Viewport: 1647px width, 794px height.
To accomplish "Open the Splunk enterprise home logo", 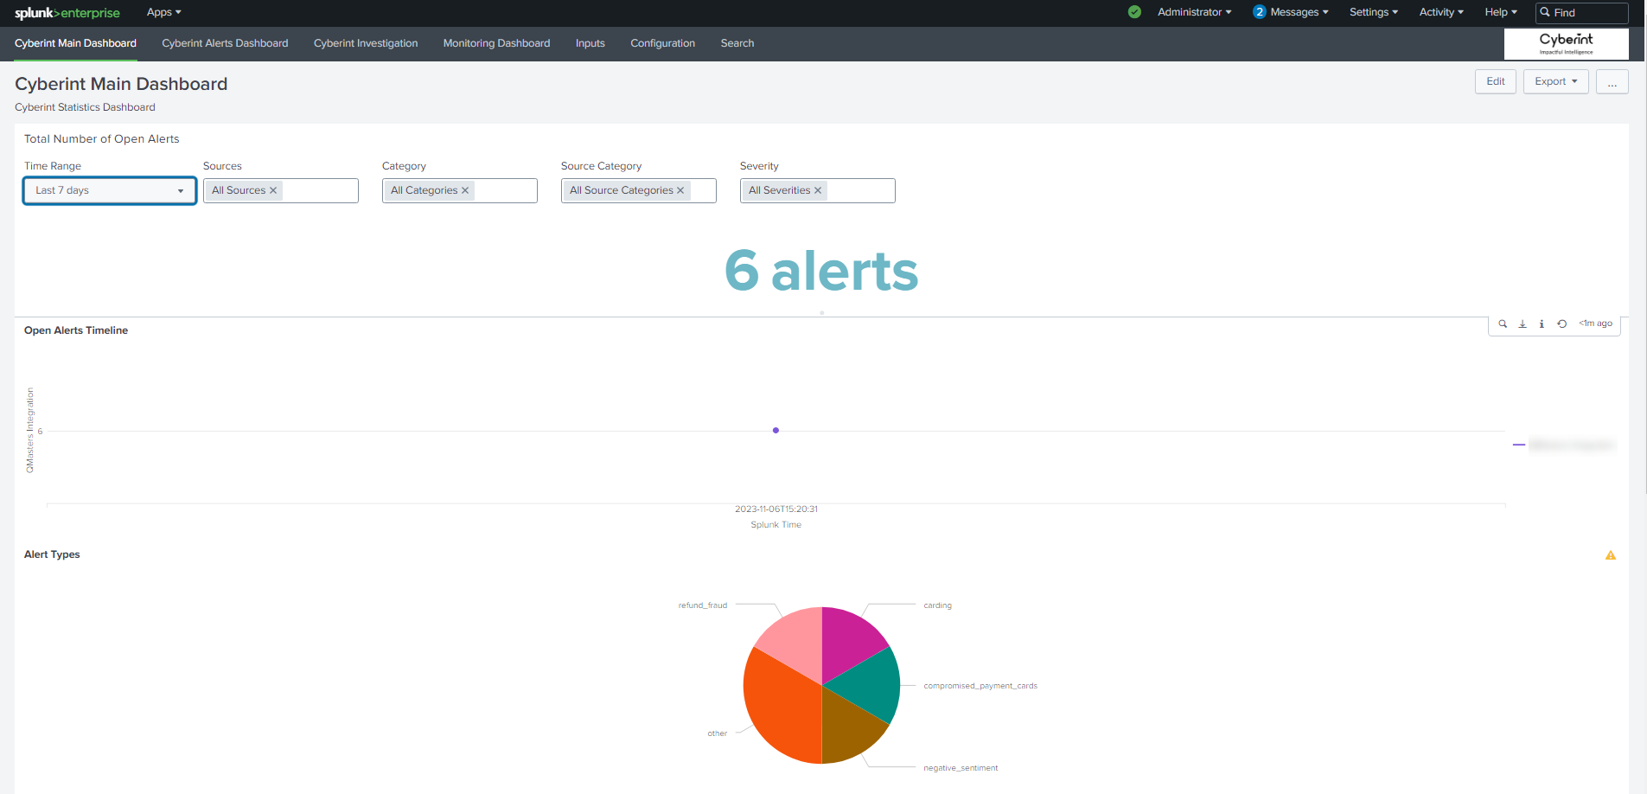I will 67,13.
